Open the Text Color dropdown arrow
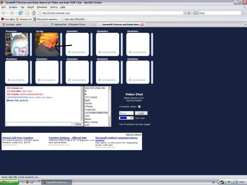Viewport: 247px width, 185px height. click(x=131, y=118)
